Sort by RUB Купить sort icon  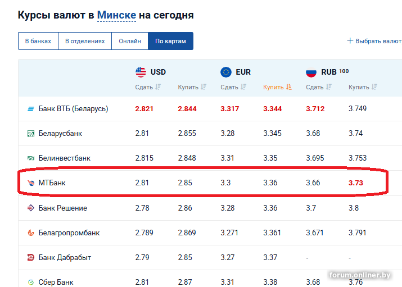pyautogui.click(x=374, y=87)
